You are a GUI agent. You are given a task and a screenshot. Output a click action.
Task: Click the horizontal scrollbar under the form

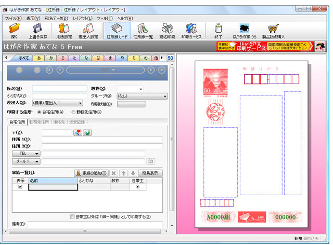click(x=85, y=231)
